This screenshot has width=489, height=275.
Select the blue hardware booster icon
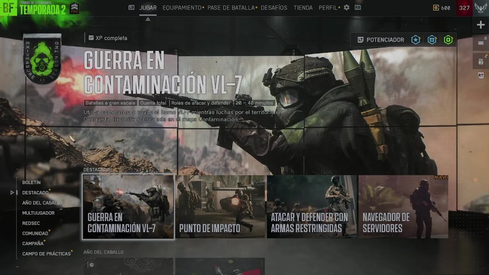click(x=432, y=40)
